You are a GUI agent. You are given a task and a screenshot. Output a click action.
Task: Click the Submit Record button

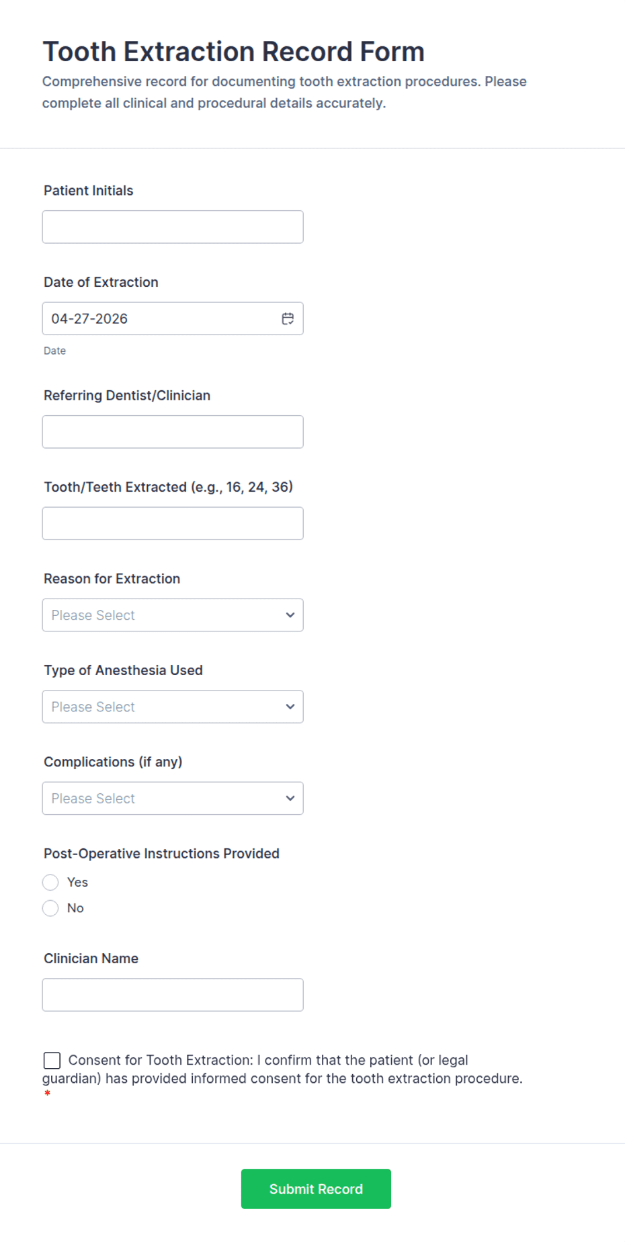click(x=316, y=1189)
